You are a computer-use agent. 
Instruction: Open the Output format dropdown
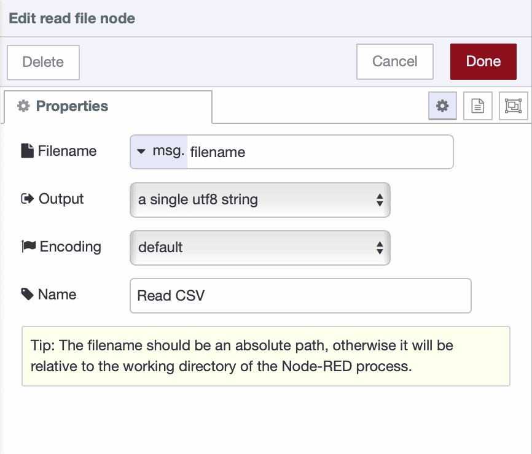(x=258, y=200)
